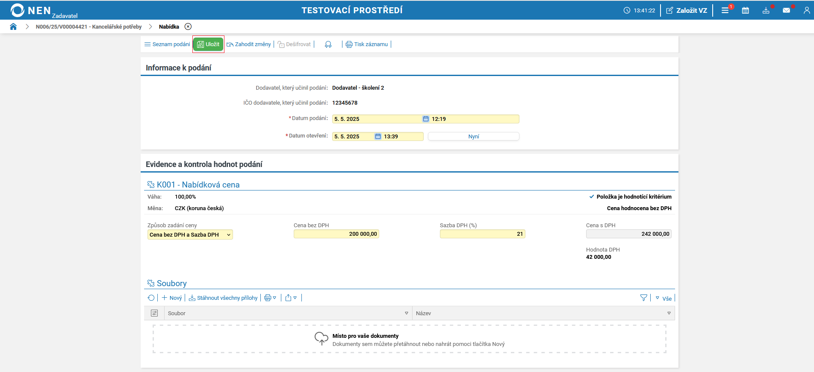
Task: Open the user profile icon
Action: coord(806,10)
